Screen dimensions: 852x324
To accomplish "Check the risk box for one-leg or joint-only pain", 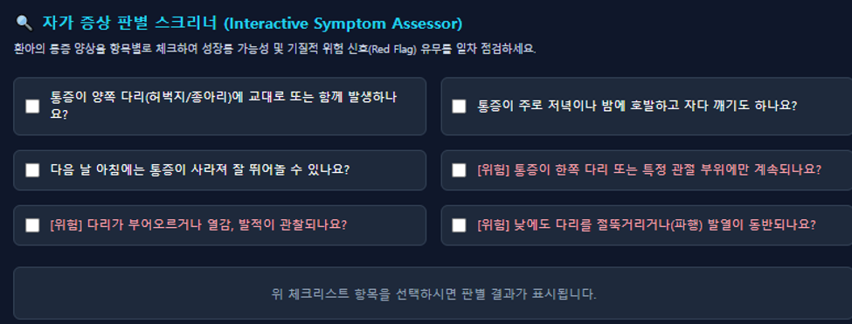I will click(459, 170).
